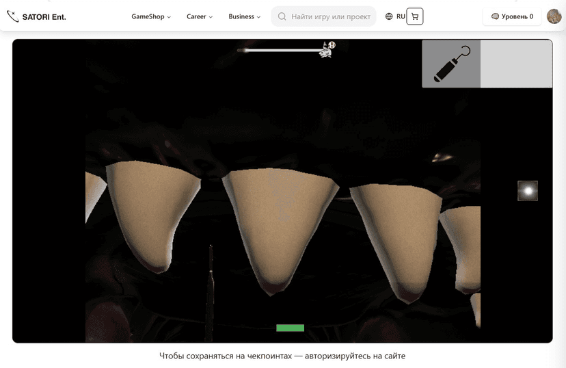Open the shopping cart
Image resolution: width=566 pixels, height=368 pixels.
point(415,16)
